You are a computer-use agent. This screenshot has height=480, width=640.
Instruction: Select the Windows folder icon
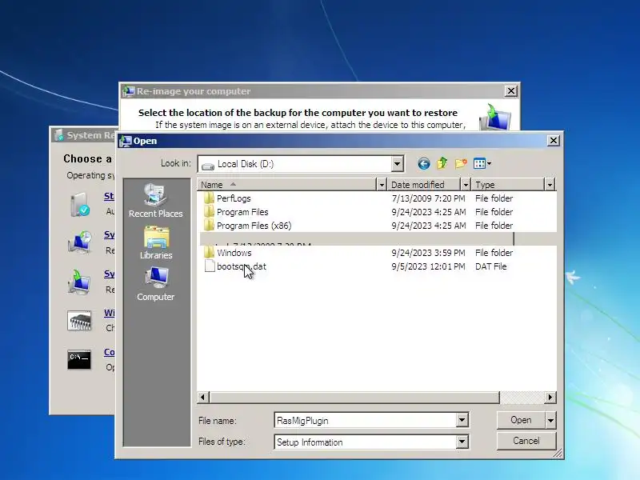[x=209, y=253]
